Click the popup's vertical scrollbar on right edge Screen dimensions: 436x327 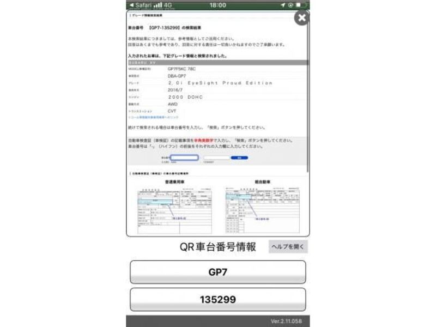click(x=307, y=109)
